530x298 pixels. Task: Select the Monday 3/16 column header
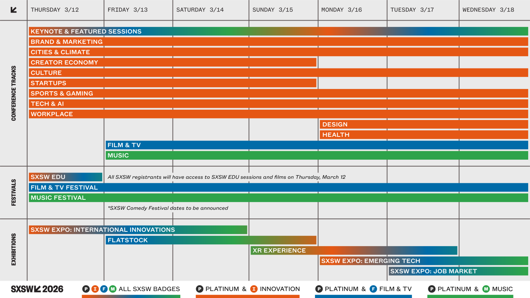[x=342, y=10]
